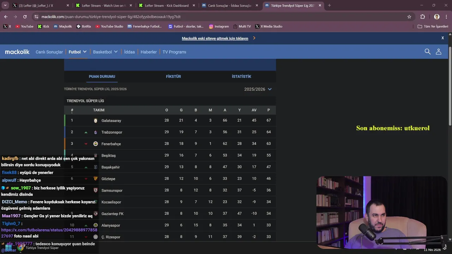Open the user account profile icon
452x254 pixels.
[x=439, y=52]
